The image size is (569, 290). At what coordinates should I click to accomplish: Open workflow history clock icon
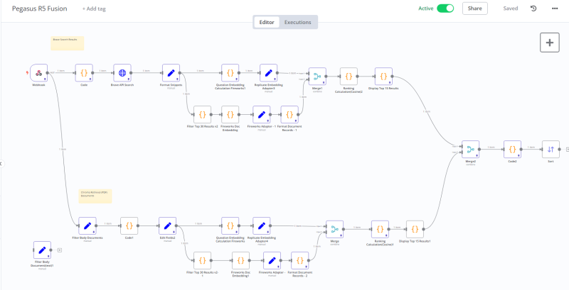click(x=533, y=9)
